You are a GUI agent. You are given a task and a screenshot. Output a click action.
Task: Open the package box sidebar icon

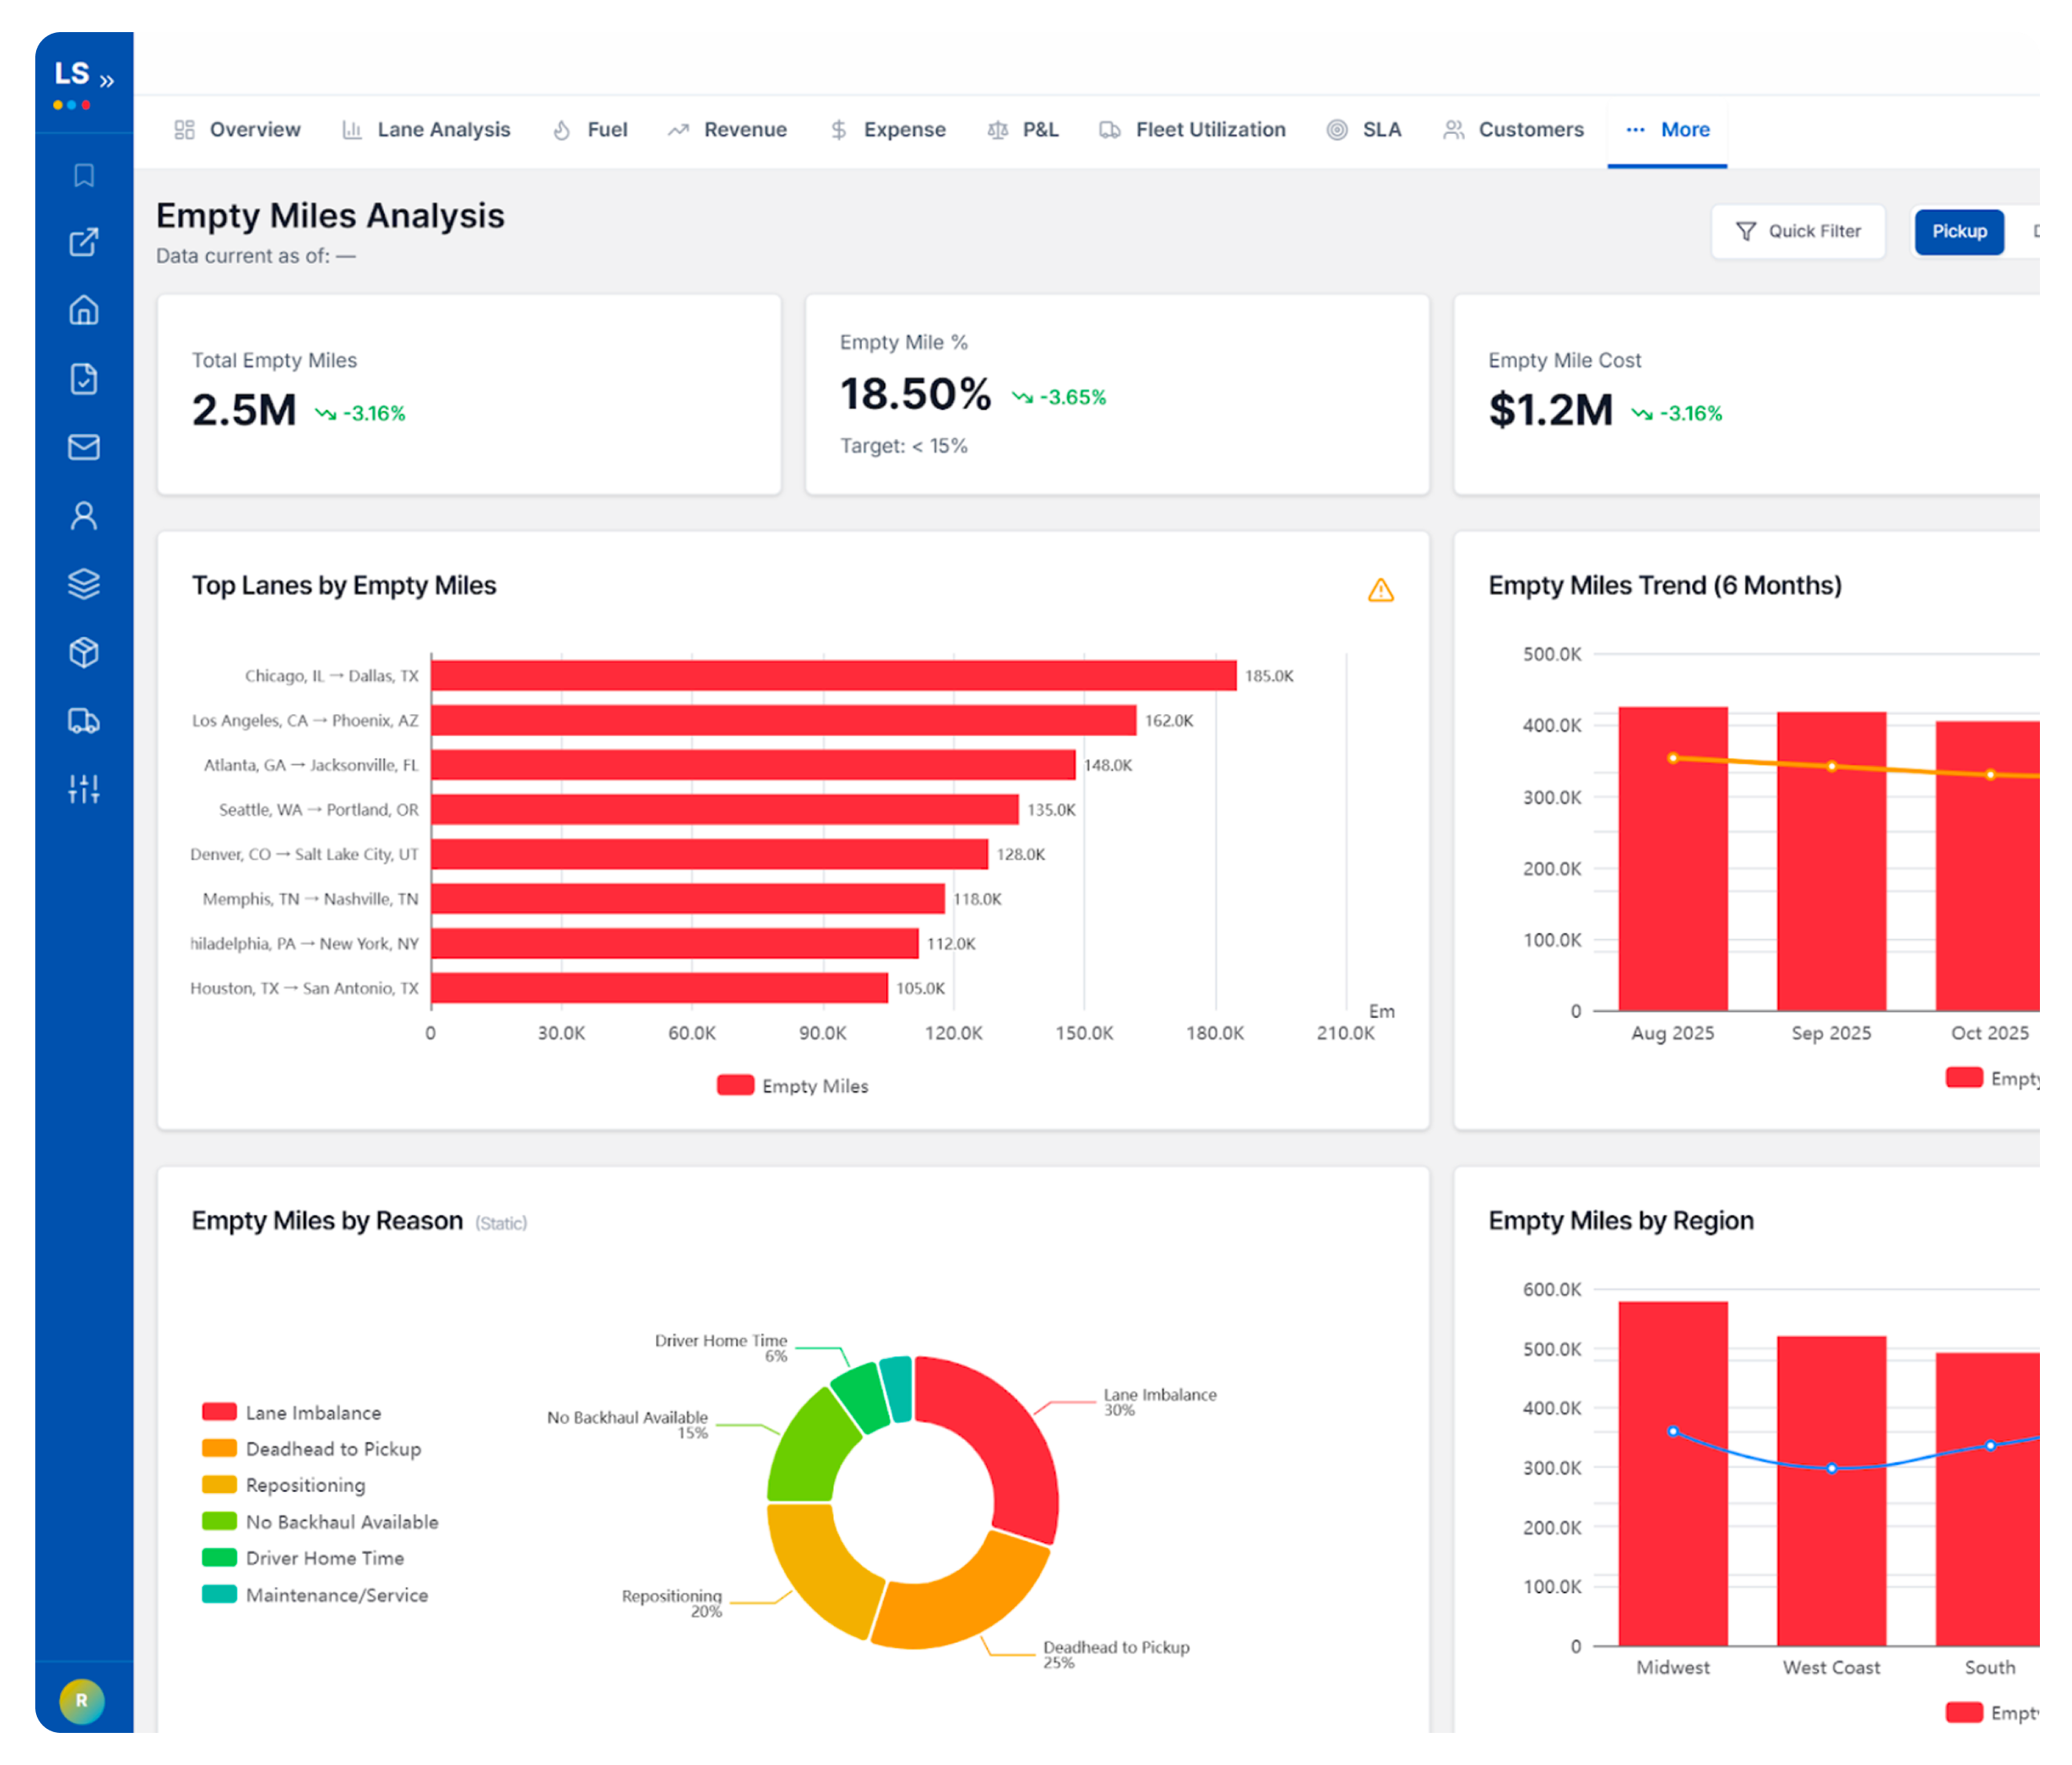84,652
